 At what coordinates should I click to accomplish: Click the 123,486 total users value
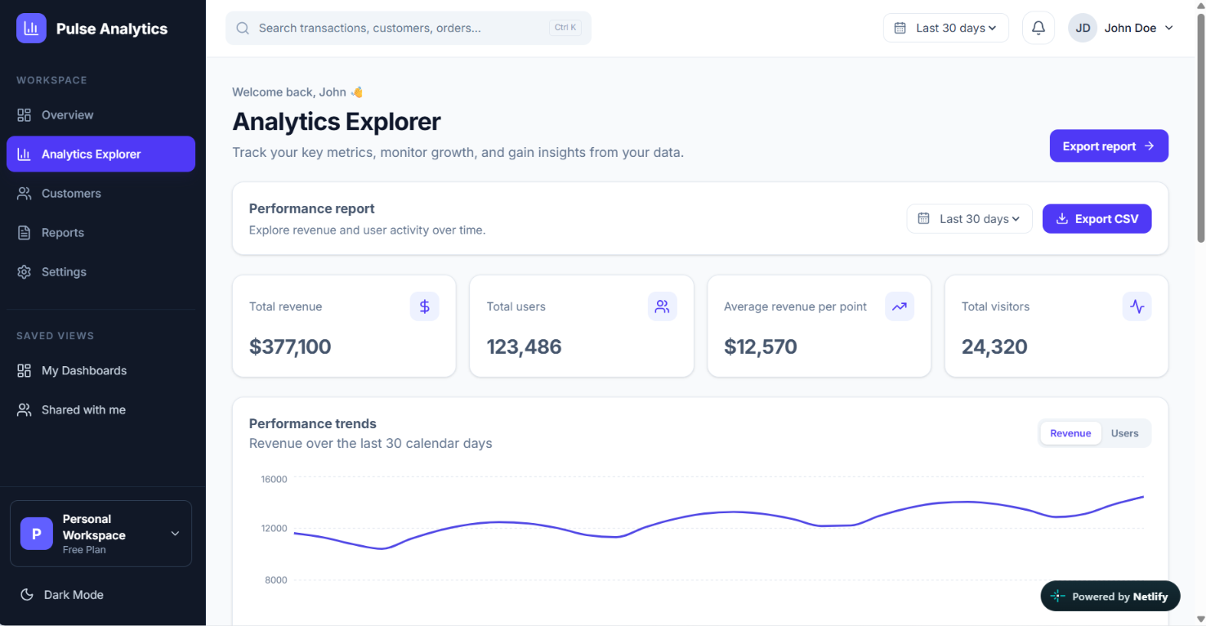[x=524, y=347]
